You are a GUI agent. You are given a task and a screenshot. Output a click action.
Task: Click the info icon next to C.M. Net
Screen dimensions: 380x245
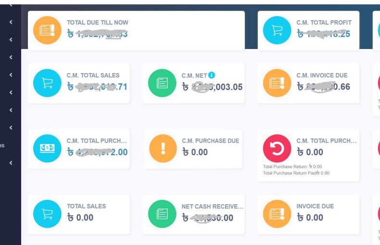(212, 75)
